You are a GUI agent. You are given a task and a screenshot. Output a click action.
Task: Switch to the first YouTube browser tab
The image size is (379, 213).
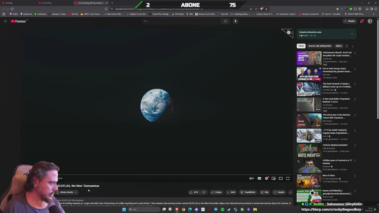[x=18, y=3]
